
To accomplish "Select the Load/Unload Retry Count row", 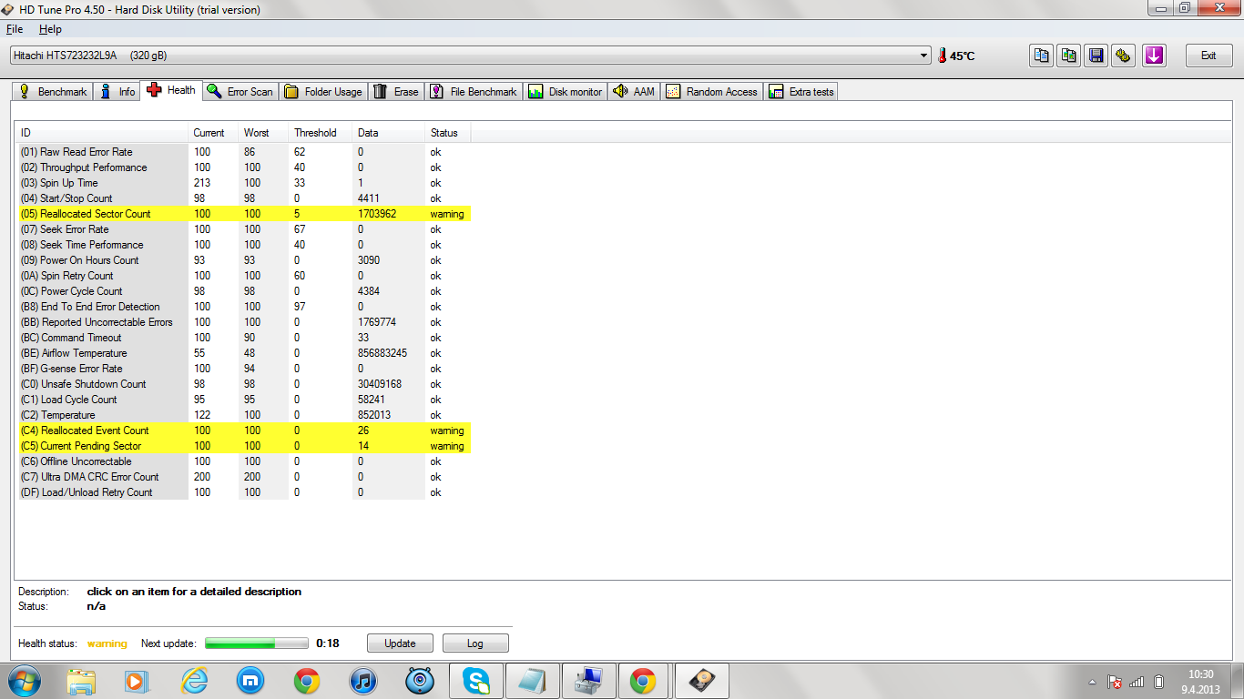I will tap(244, 492).
